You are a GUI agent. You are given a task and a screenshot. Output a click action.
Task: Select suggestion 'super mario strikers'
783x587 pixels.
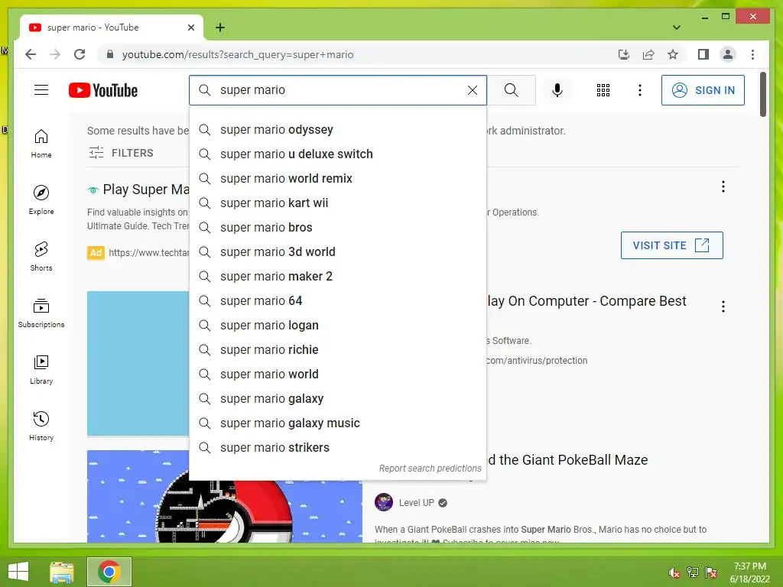click(337, 448)
